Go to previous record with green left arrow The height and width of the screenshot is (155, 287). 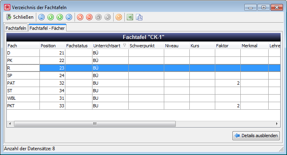pyautogui.click(x=51, y=17)
